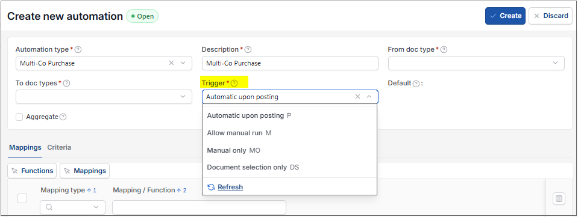Image resolution: width=578 pixels, height=217 pixels.
Task: Tick the select-all checkbox in grid header
Action: coord(22,198)
